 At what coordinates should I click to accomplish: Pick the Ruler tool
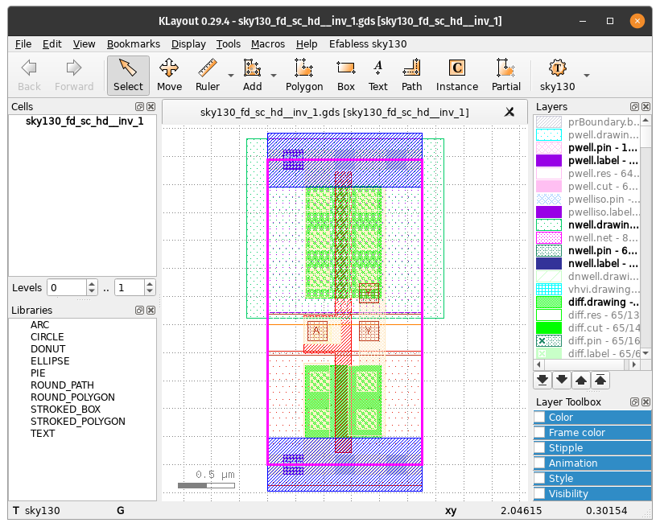pyautogui.click(x=208, y=76)
